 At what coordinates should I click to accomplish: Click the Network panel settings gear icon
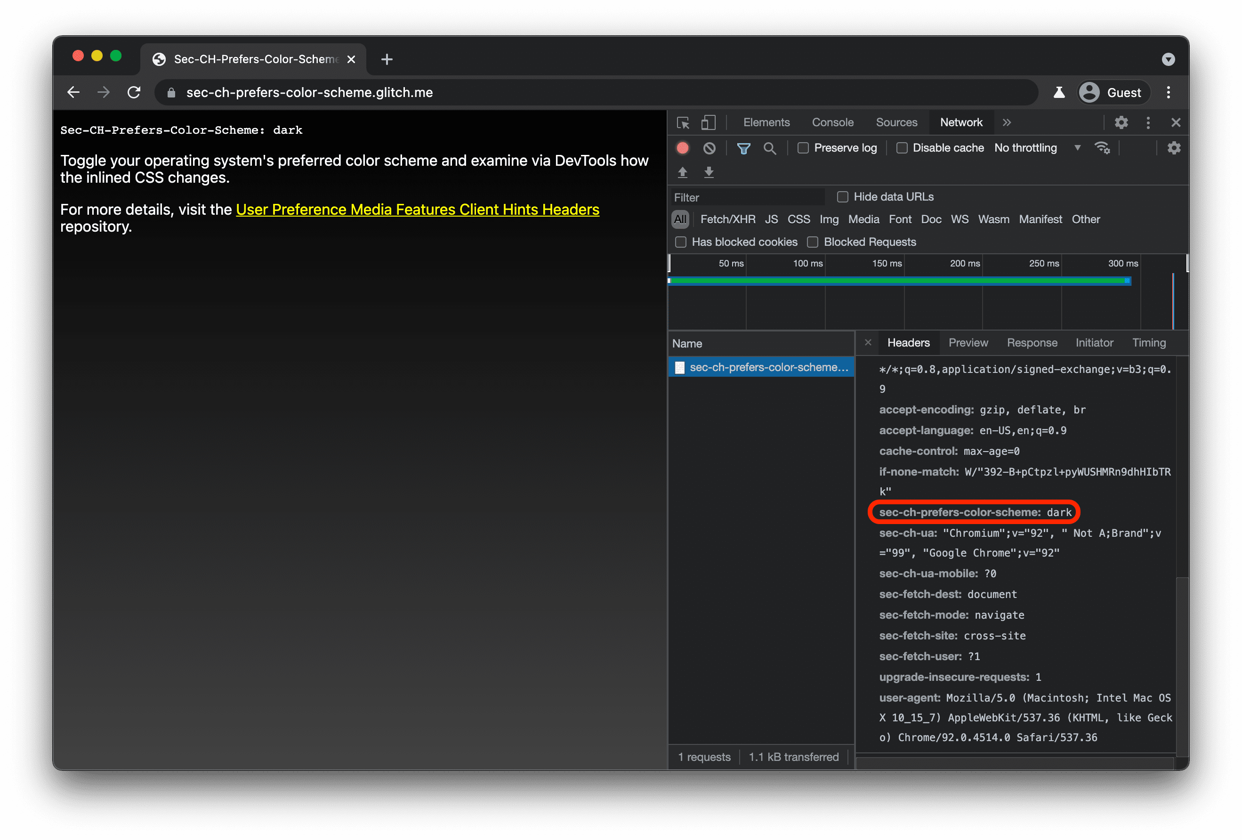pyautogui.click(x=1175, y=147)
